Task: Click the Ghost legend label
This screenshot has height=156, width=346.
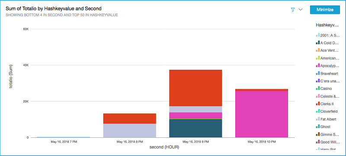Action: tap(326, 127)
